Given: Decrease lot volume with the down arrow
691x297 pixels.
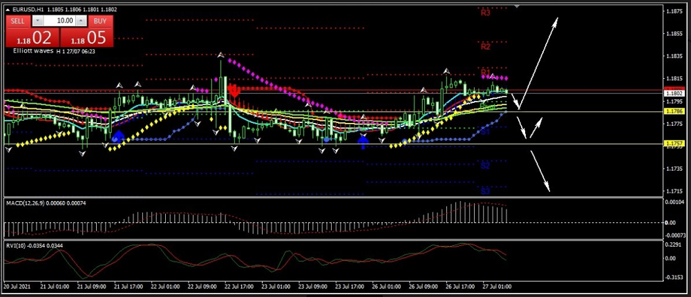Looking at the screenshot, I should pyautogui.click(x=37, y=21).
